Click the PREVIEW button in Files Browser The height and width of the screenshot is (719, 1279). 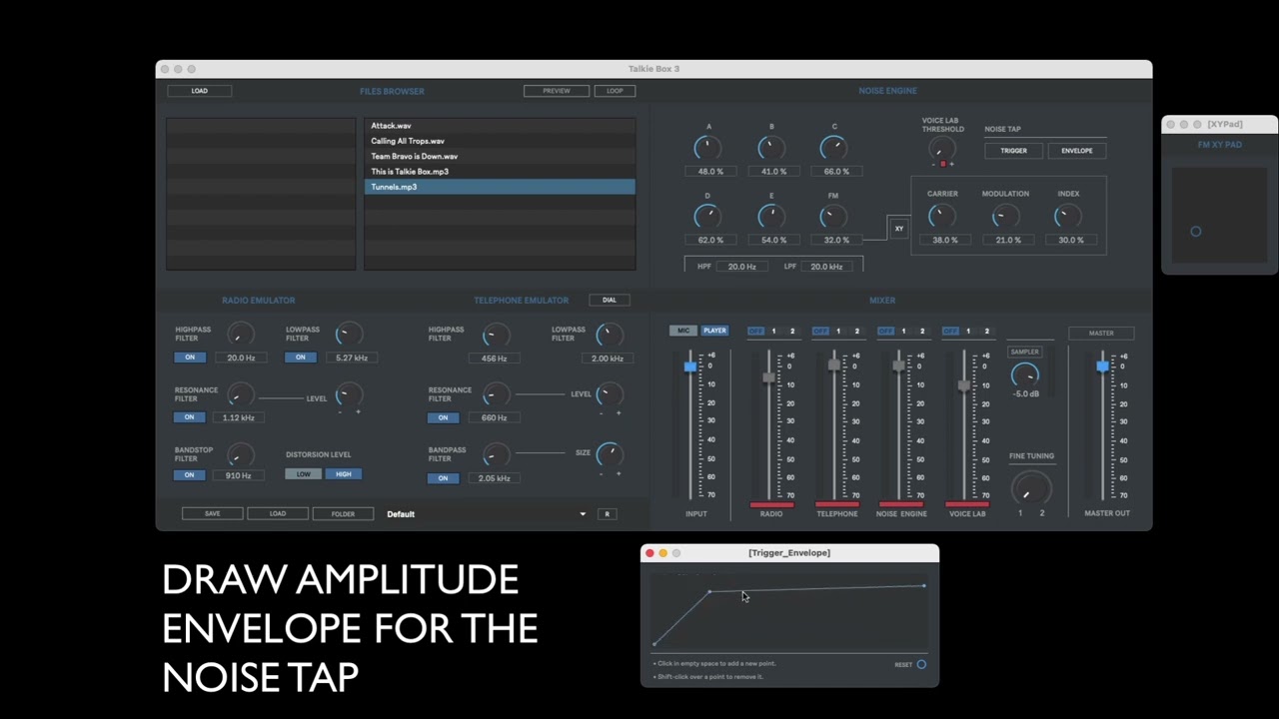point(557,91)
